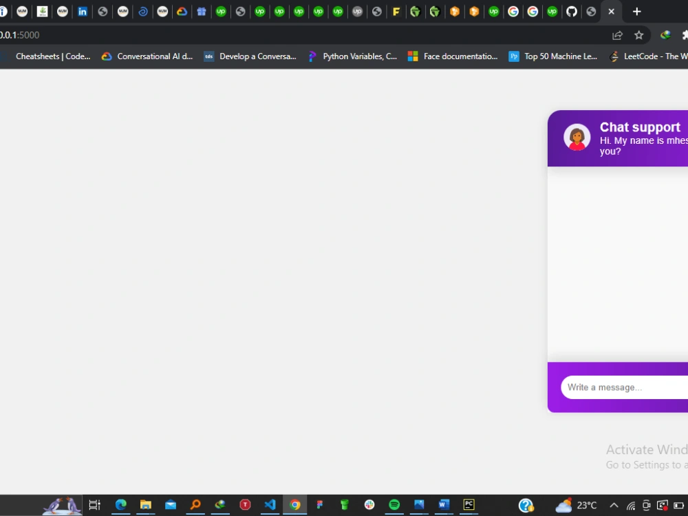This screenshot has height=516, width=688.
Task: Open the Wi-Fi network tray icon
Action: [631, 506]
